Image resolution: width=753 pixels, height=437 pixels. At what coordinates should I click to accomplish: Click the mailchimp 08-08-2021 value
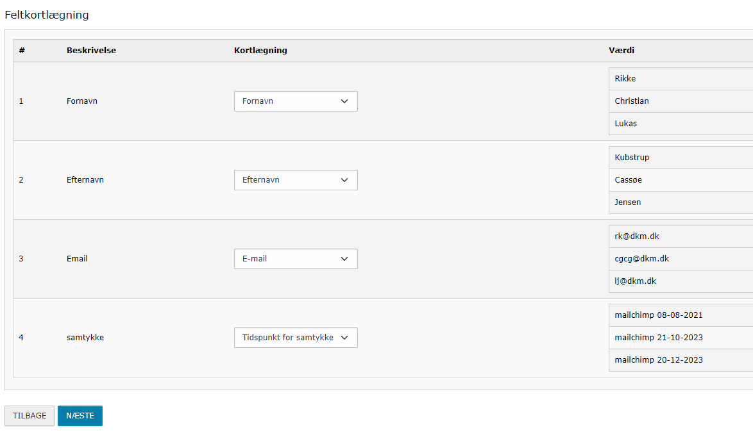[x=659, y=315]
